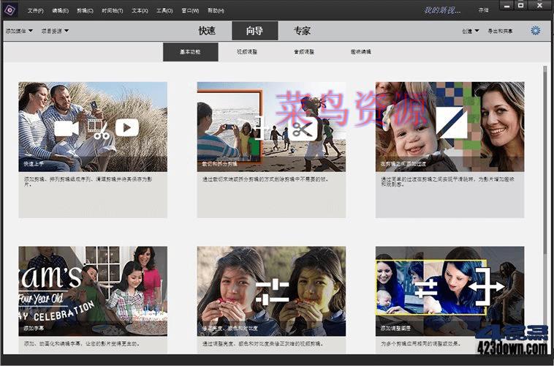Click the 添加字幕 description text
The height and width of the screenshot is (366, 554).
pos(82,344)
